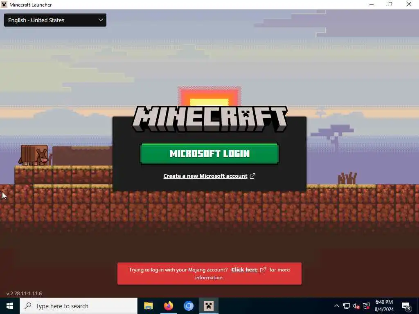Restore down the Minecraft Launcher window

[390, 4]
